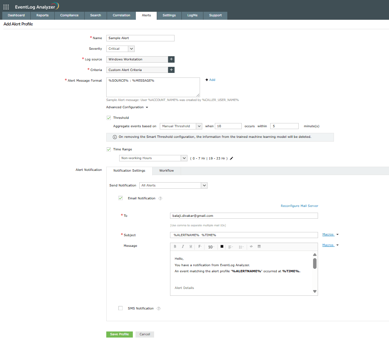Apply italic formatting in message editor

[183, 247]
